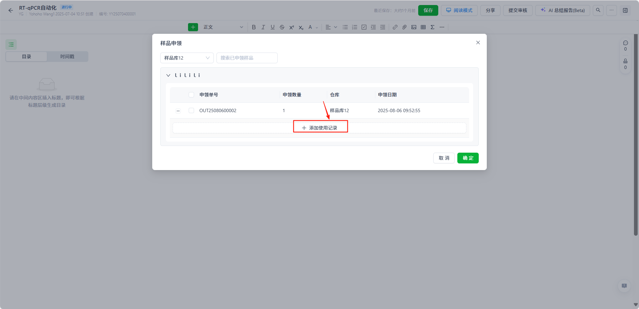
Task: Click the 添加使用记录 button
Action: (319, 128)
